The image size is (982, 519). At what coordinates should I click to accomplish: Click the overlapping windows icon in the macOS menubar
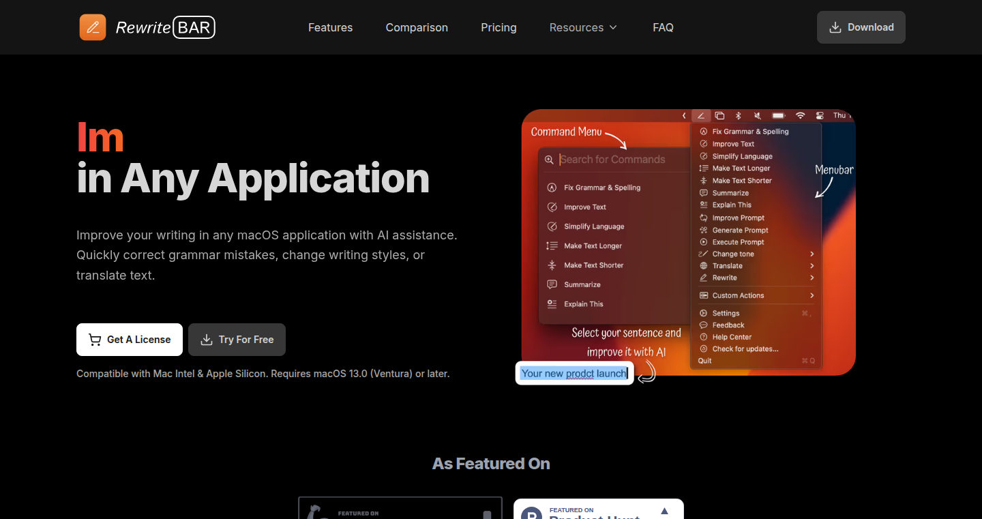click(x=719, y=116)
